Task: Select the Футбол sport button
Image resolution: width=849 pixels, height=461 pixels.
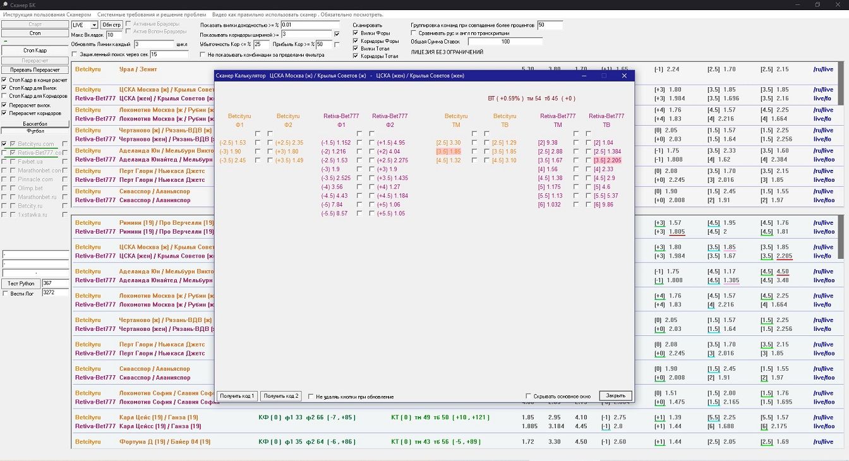Action: (35, 131)
